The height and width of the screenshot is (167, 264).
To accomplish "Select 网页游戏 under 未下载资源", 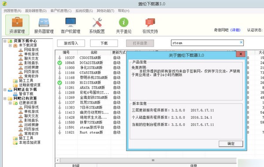I will 31,72.
